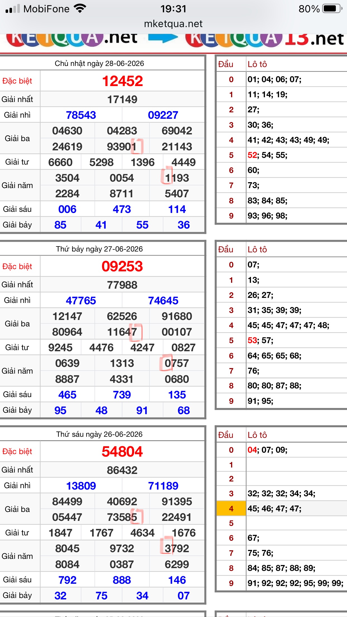This screenshot has height=617, width=347.
Task: Tap fifth prize number 3792
Action: pos(177,549)
